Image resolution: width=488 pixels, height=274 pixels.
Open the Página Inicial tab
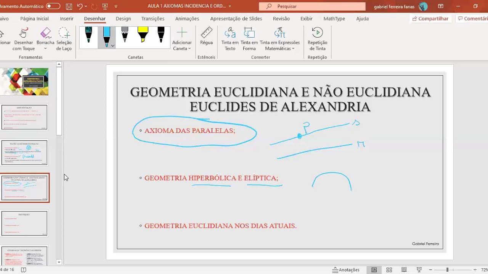(x=34, y=19)
